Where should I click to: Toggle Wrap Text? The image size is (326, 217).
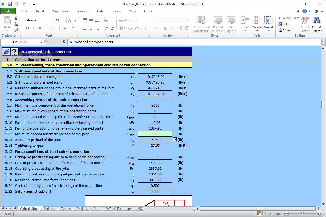click(x=128, y=20)
